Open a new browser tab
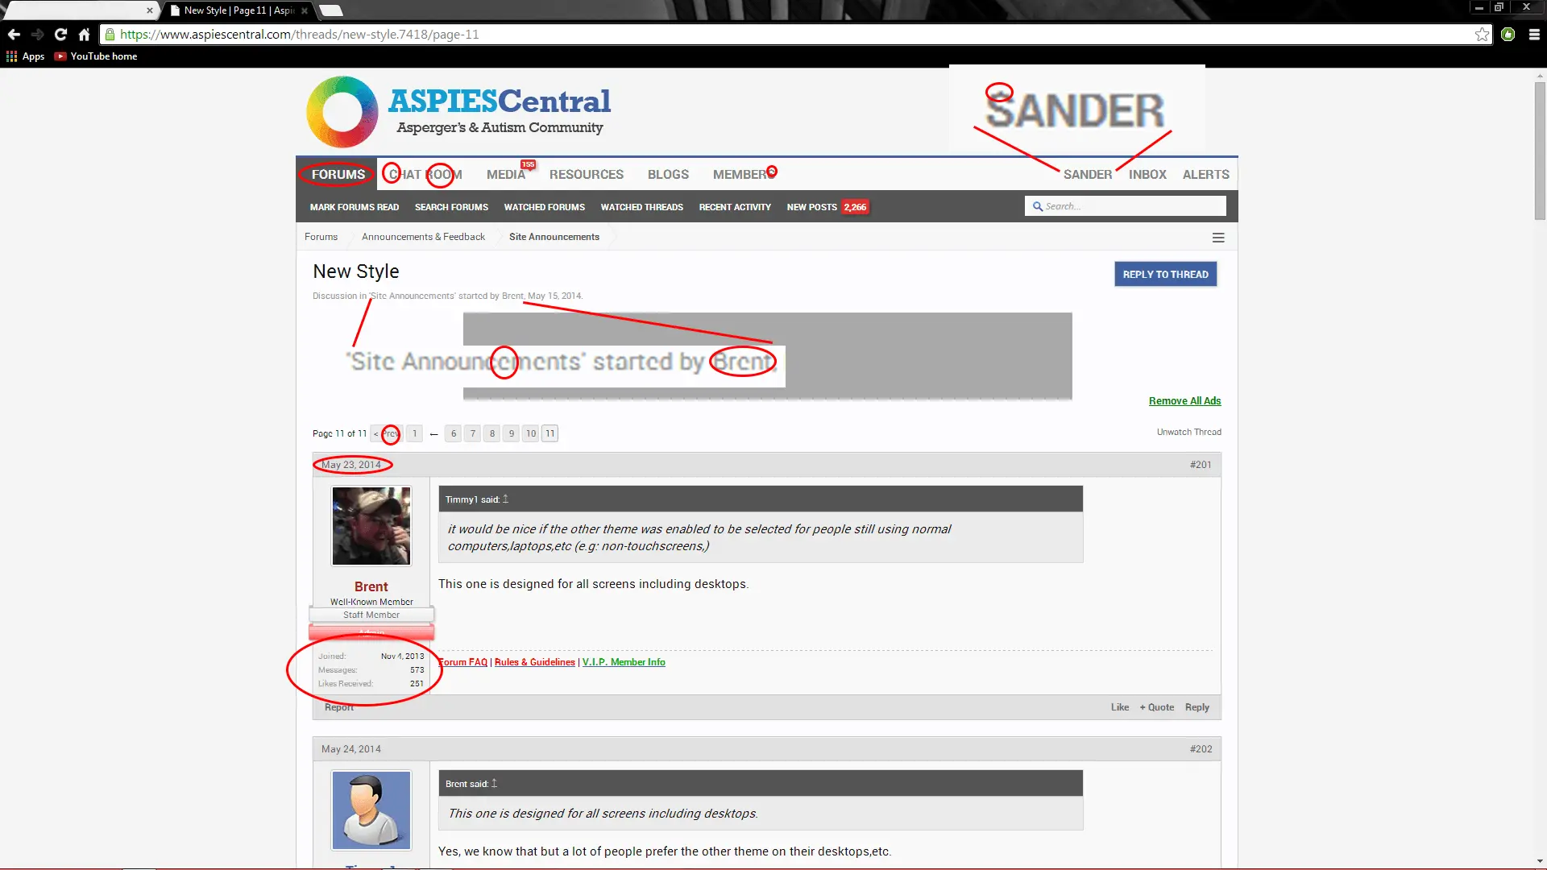Viewport: 1547px width, 870px height. click(x=331, y=10)
